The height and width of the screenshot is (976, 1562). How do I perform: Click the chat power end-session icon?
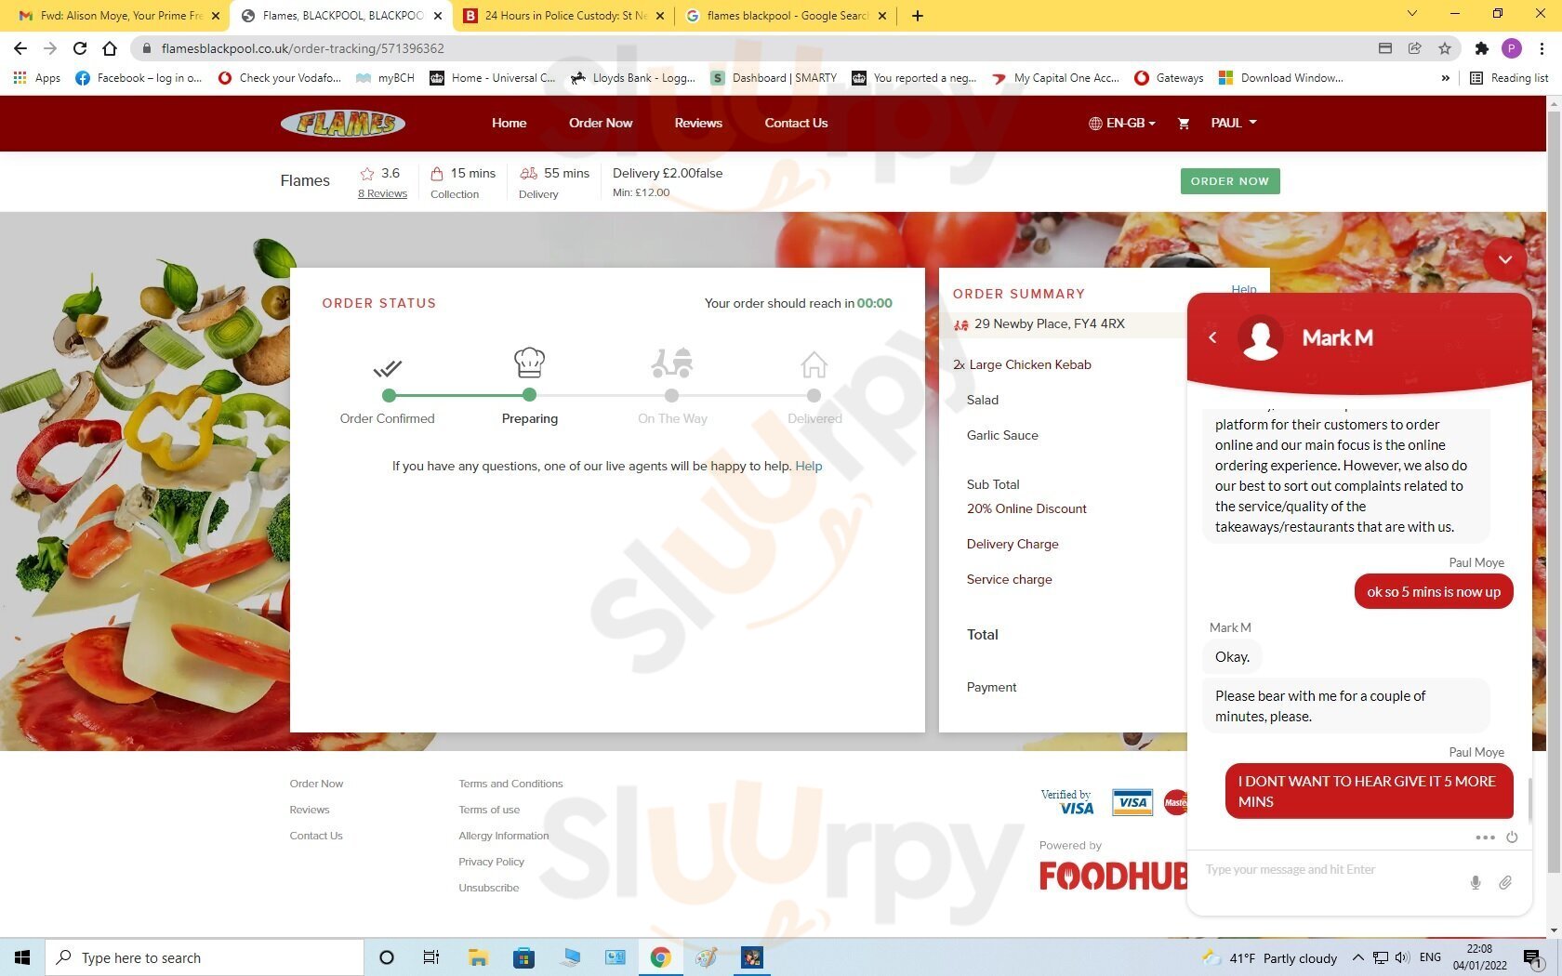coord(1512,837)
